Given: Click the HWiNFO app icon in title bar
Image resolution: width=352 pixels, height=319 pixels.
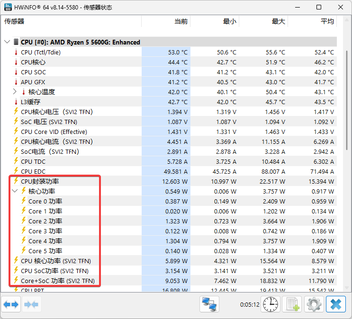Looking at the screenshot, I should point(8,8).
